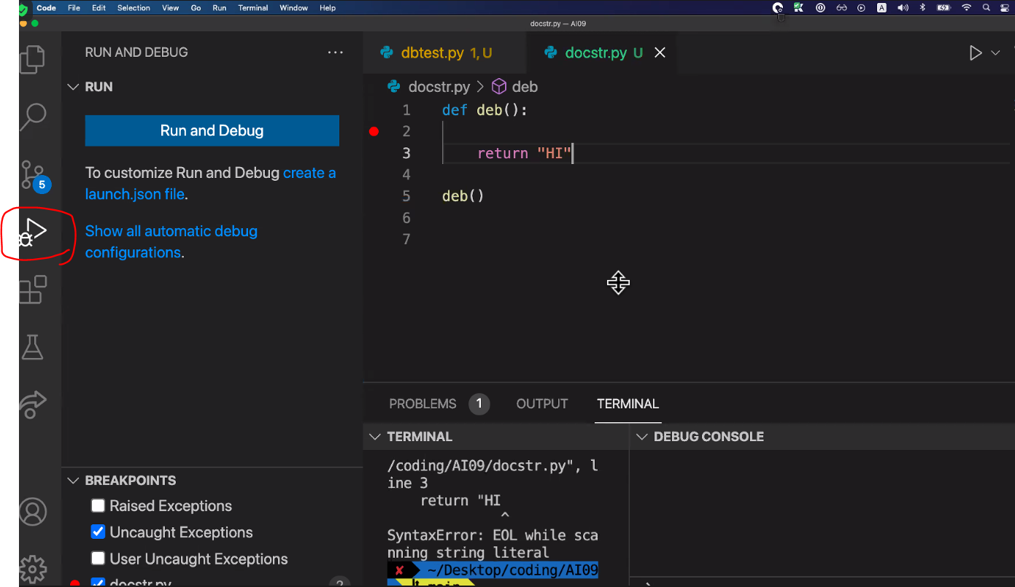Screen dimensions: 1015x587
Task: Switch to the OUTPUT panel tab
Action: coord(542,404)
